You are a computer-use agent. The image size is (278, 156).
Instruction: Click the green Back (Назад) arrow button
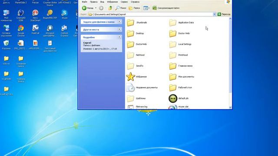point(88,8)
